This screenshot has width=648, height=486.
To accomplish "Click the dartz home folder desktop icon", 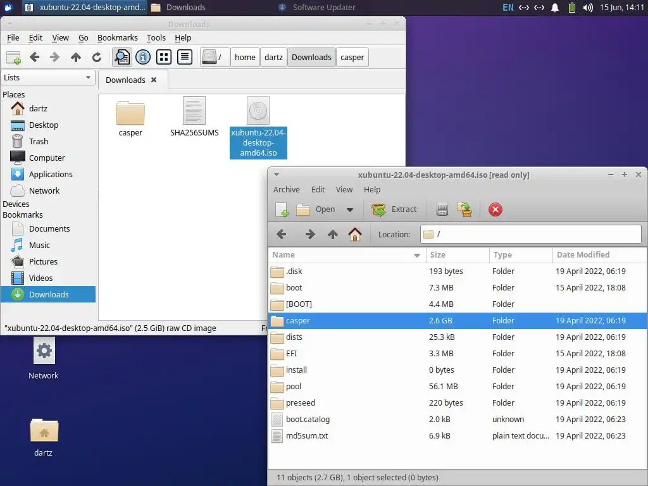I will coord(44,437).
